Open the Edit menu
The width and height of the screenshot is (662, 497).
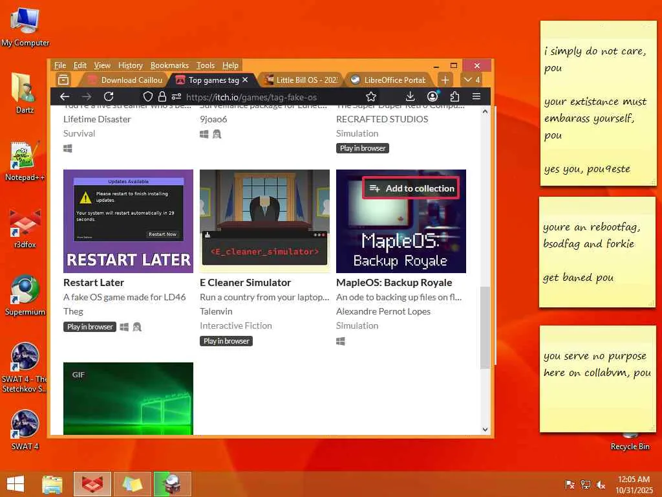coord(80,65)
